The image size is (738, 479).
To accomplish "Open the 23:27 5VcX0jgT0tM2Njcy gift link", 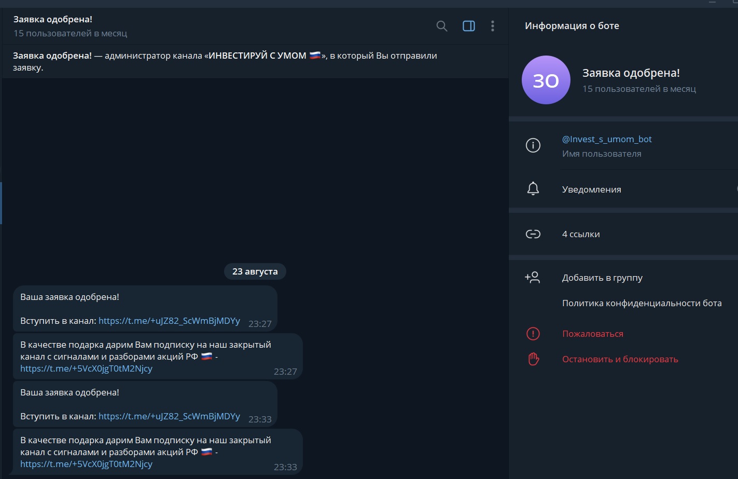I will pos(86,368).
